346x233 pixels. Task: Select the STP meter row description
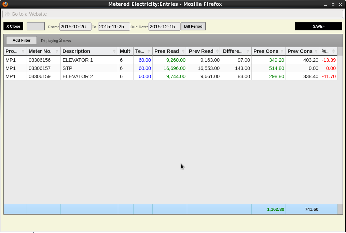point(67,68)
